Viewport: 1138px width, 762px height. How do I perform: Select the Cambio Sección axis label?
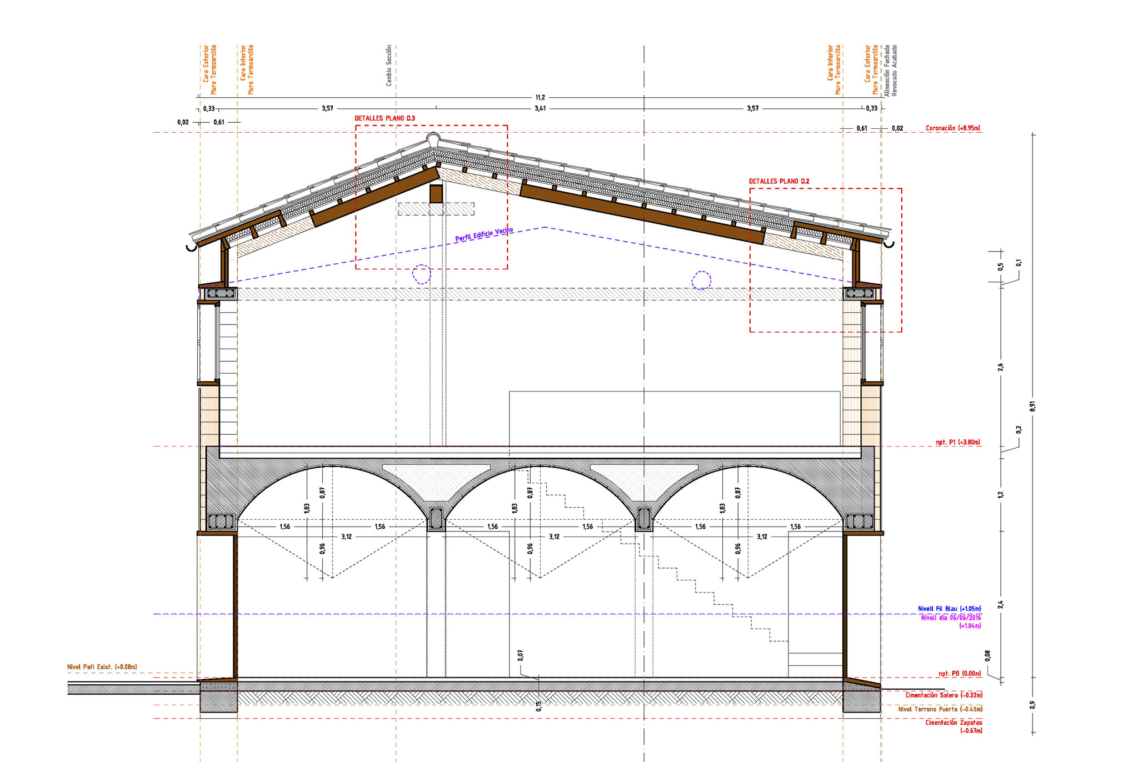pyautogui.click(x=389, y=66)
